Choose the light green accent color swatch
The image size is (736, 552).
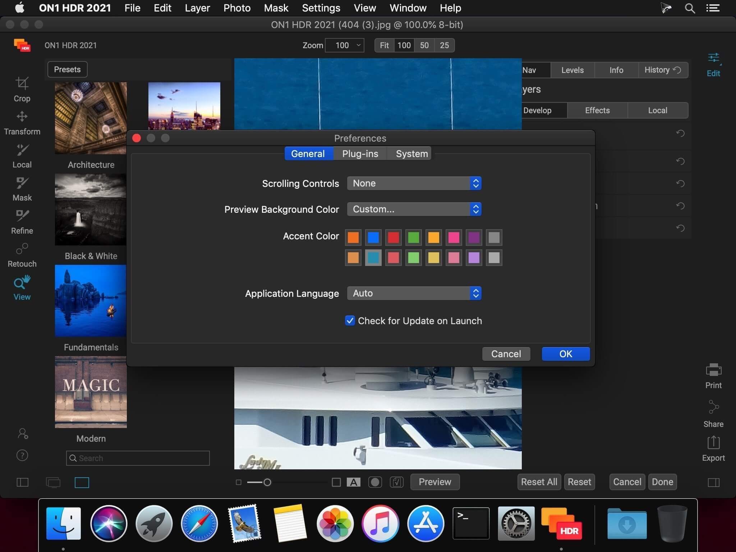click(x=414, y=258)
